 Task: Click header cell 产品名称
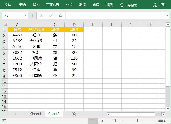click(x=36, y=29)
